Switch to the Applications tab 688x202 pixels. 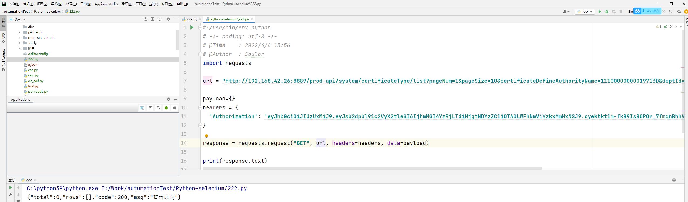tap(20, 99)
